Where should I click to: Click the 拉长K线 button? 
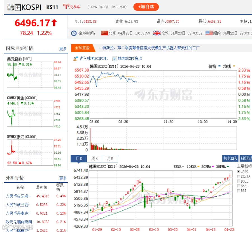[230, 159]
